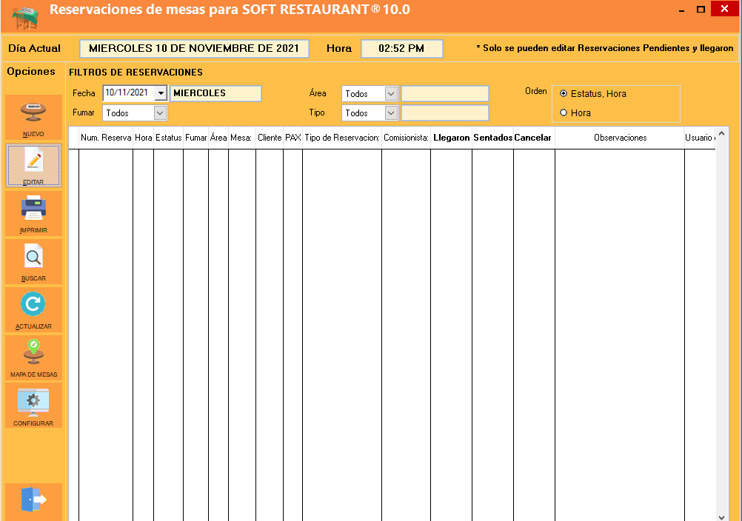The width and height of the screenshot is (742, 521).
Task: Click the Tipo de Reservacion column header
Action: pos(342,138)
